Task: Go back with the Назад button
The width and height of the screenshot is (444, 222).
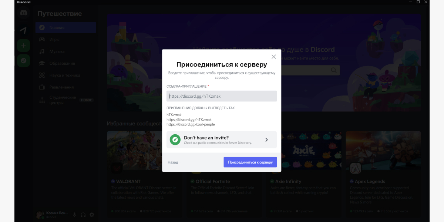Action: [x=173, y=162]
